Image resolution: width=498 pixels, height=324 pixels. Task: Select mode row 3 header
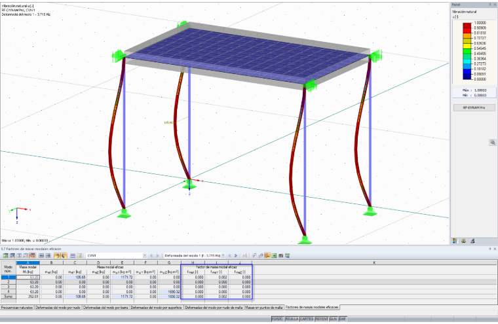[9, 287]
